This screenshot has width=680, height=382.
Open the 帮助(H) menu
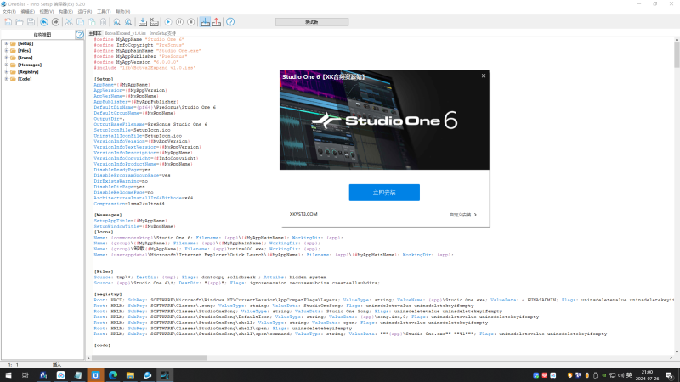122,12
